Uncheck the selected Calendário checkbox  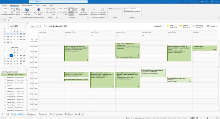(x=5, y=75)
